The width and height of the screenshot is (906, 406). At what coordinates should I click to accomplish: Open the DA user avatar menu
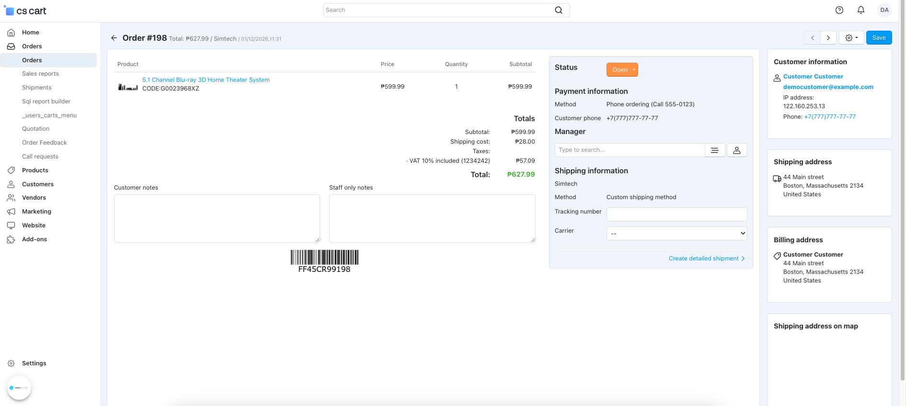884,10
